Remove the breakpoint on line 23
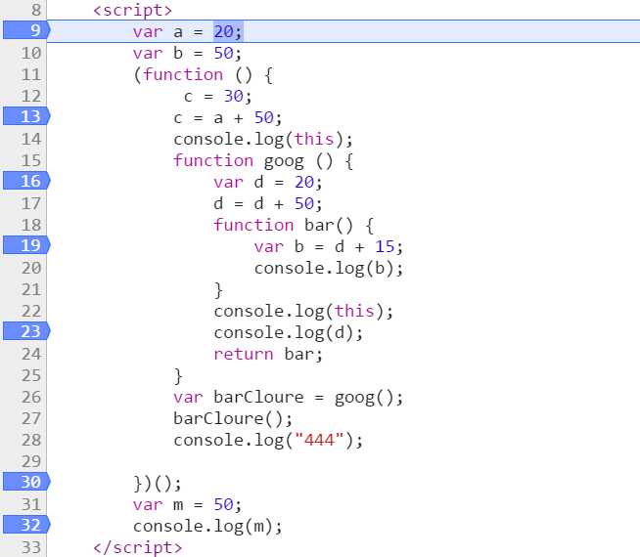This screenshot has height=557, width=640. coord(26,331)
